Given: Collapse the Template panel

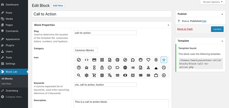Looking at the screenshot, I should [222, 41].
